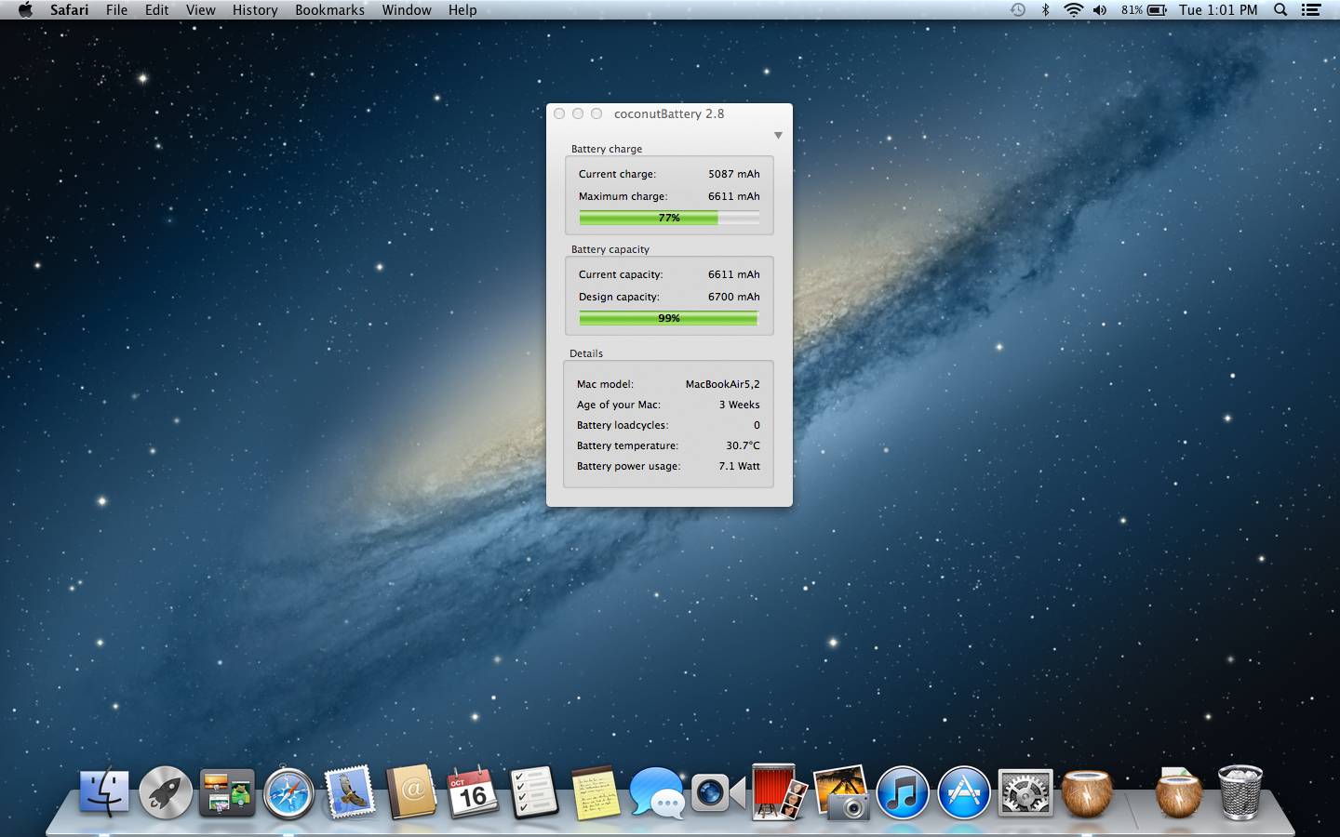Open Mission Control in the Dock
Screen dimensions: 1340x837
click(227, 793)
